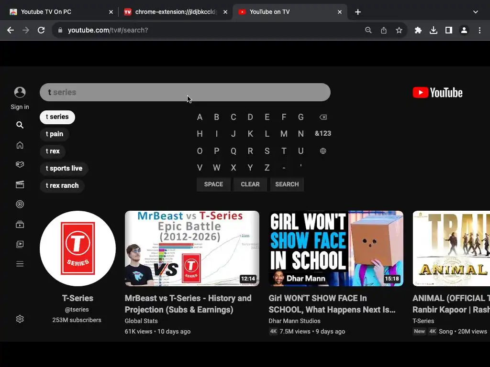
Task: Close the chrome-extension tab
Action: (x=225, y=12)
